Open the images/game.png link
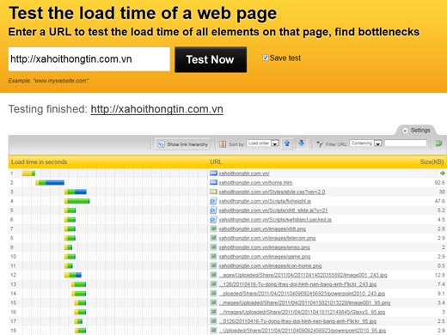This screenshot has height=335, width=447. click(265, 257)
